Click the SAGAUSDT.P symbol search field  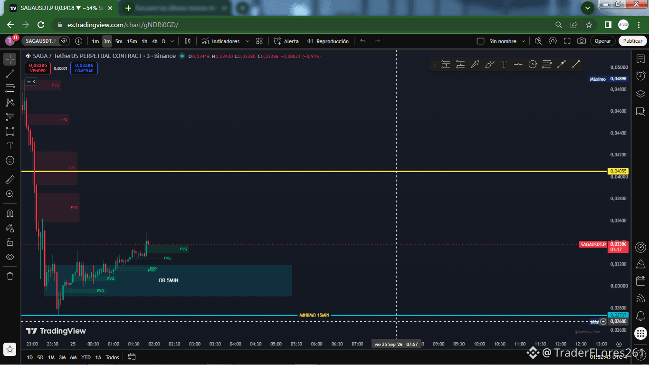(41, 41)
